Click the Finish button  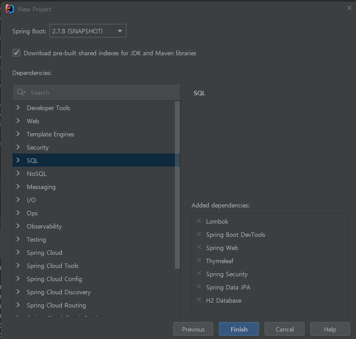click(239, 329)
